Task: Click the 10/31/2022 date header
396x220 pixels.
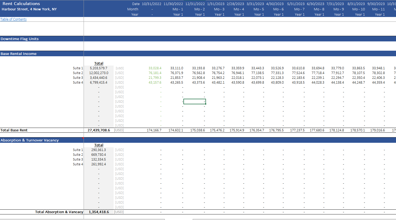Action: point(152,4)
